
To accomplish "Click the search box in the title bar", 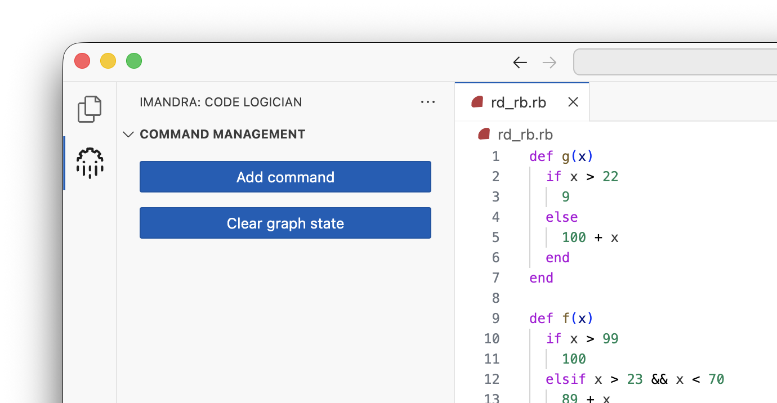I will coord(676,62).
